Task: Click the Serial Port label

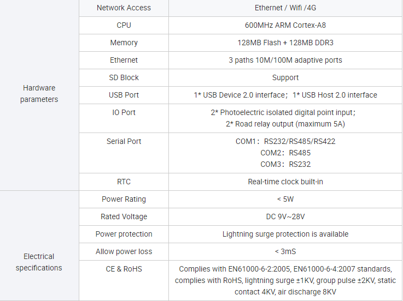Action: [x=124, y=141]
